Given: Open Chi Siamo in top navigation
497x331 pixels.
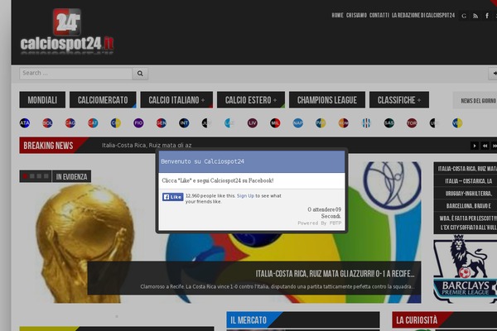Looking at the screenshot, I should coord(356,15).
